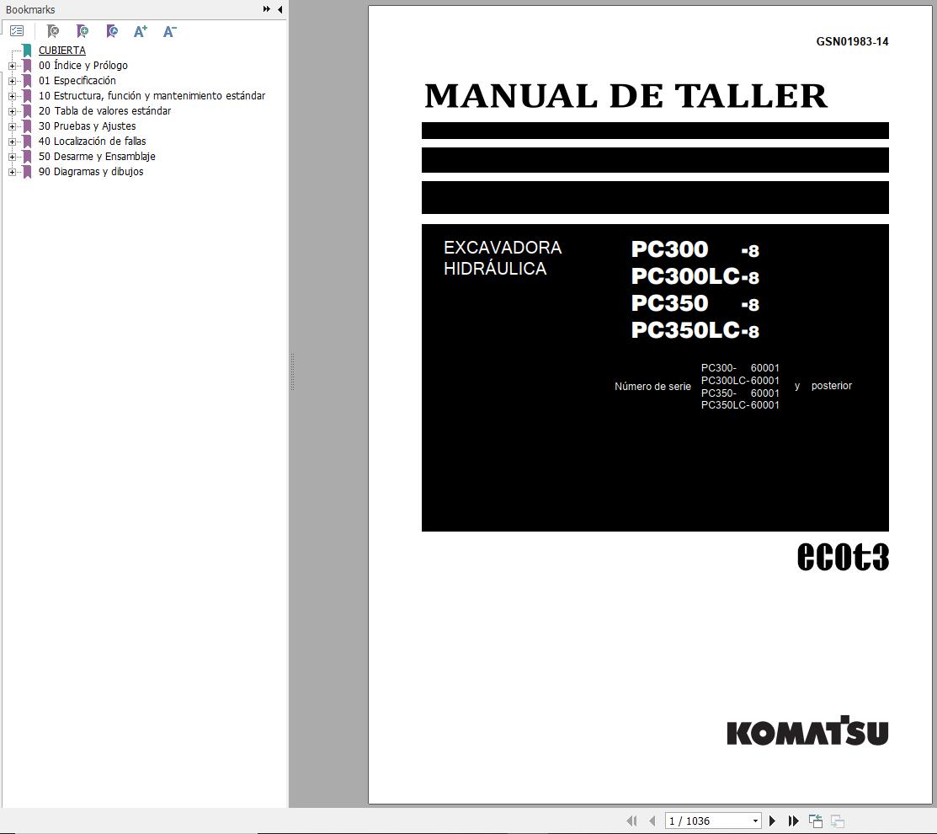The height and width of the screenshot is (834, 937).
Task: Click the panel splitter grip handle
Action: coord(292,372)
